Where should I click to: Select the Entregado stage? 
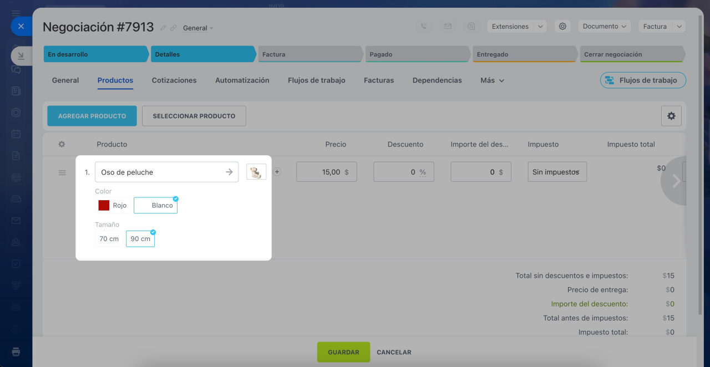[x=525, y=54]
